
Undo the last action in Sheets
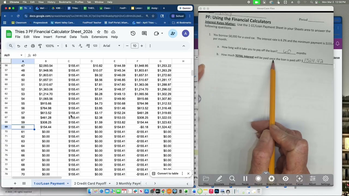point(19,46)
